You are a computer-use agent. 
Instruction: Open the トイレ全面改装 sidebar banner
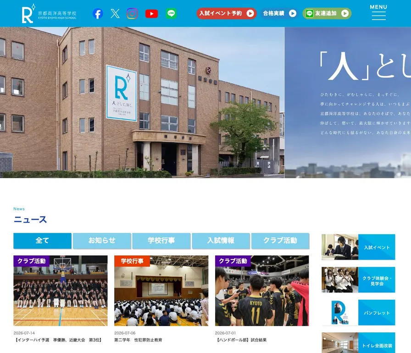pos(358,343)
